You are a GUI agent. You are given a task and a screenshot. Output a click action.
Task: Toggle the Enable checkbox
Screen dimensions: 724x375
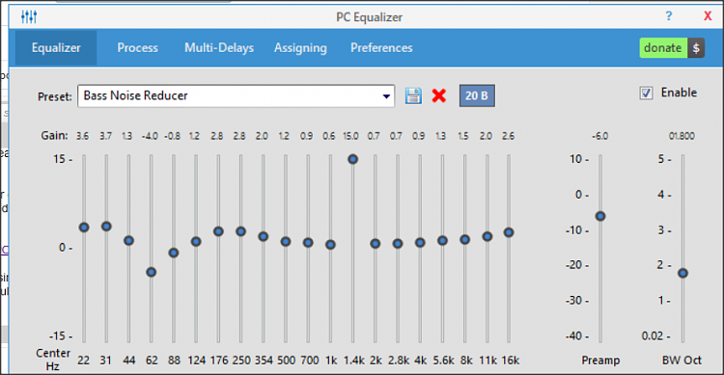coord(646,93)
